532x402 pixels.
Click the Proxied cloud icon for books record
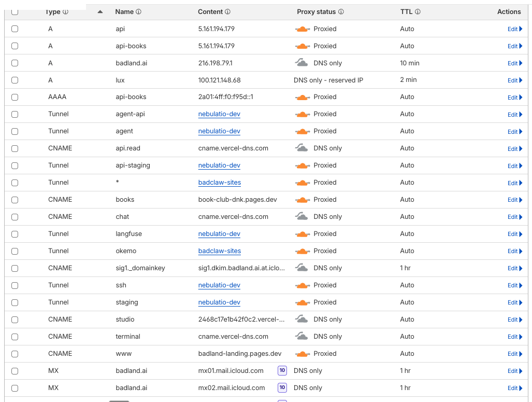pyautogui.click(x=303, y=200)
